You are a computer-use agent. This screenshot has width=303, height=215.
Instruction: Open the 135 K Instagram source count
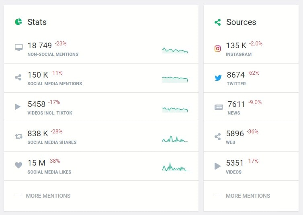(236, 45)
